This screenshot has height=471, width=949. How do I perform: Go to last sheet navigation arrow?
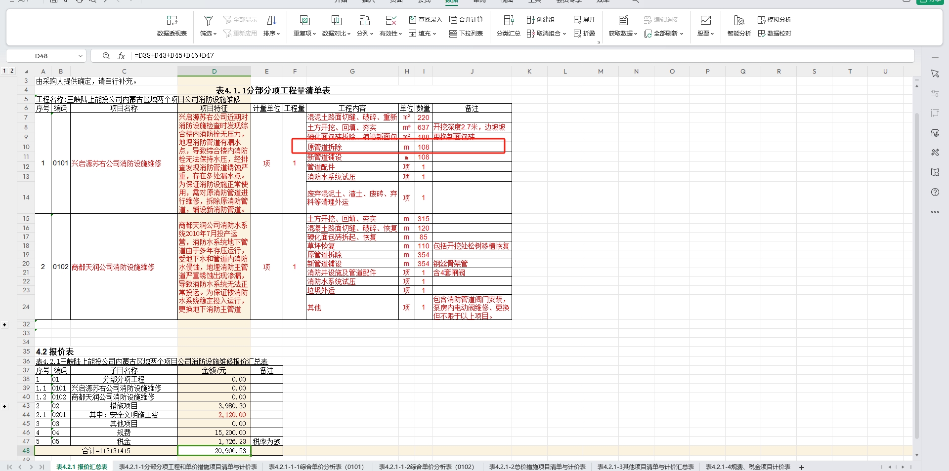[x=42, y=467]
